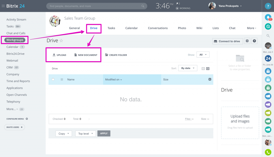274x157 pixels.
Task: Click the flag counter icon near clock
Action: click(178, 3)
